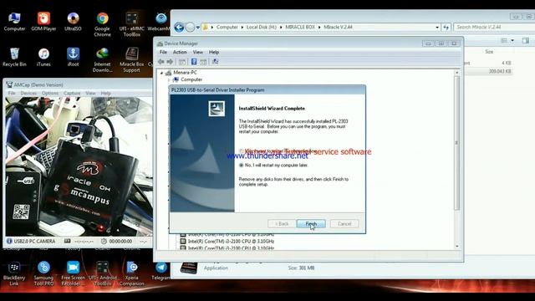Click the Show/Hide console tree toolbar icon
This screenshot has width=535, height=301.
click(x=182, y=62)
